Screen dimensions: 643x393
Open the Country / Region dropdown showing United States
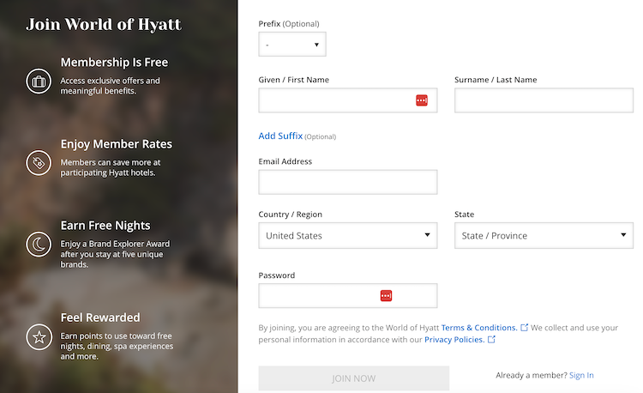click(348, 235)
